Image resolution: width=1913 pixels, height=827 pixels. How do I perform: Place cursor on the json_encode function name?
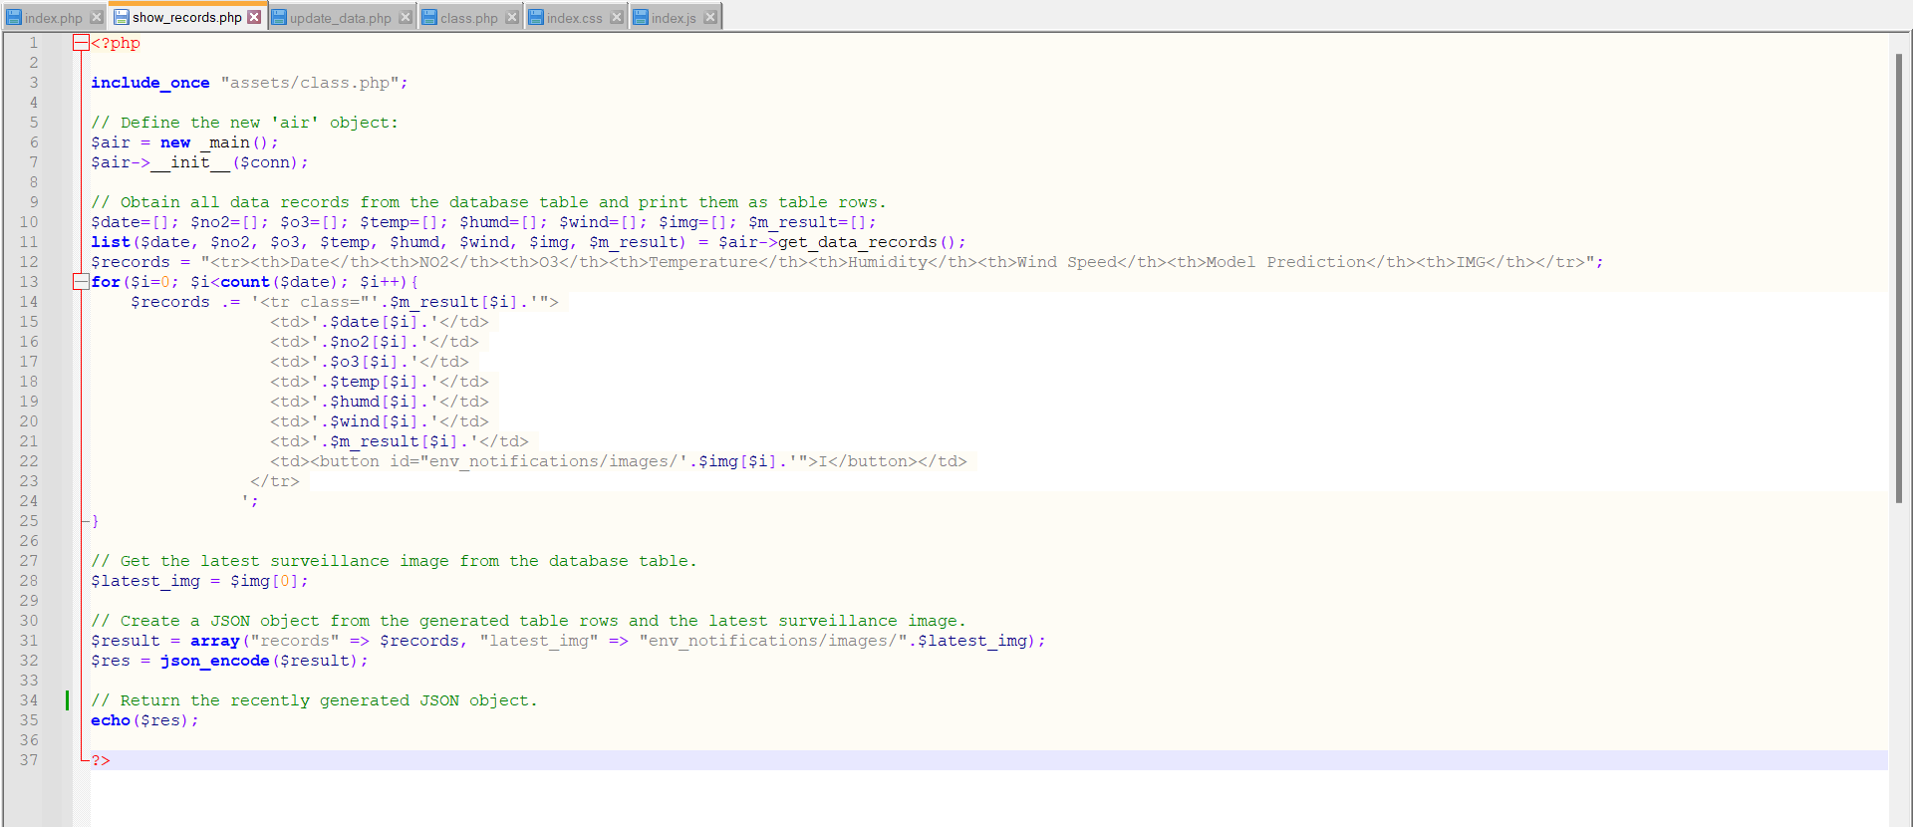pyautogui.click(x=214, y=661)
